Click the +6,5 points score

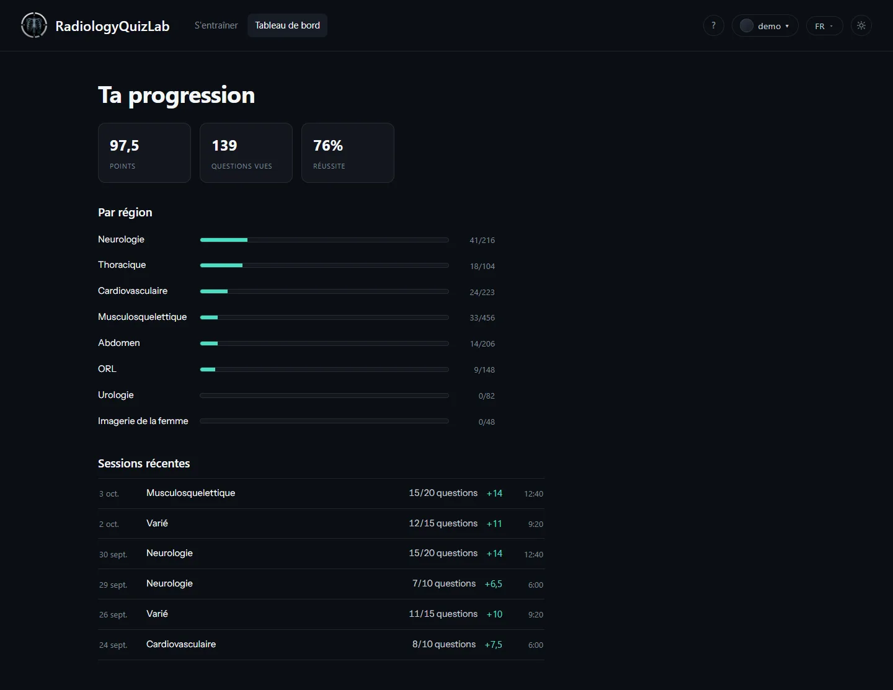tap(494, 584)
